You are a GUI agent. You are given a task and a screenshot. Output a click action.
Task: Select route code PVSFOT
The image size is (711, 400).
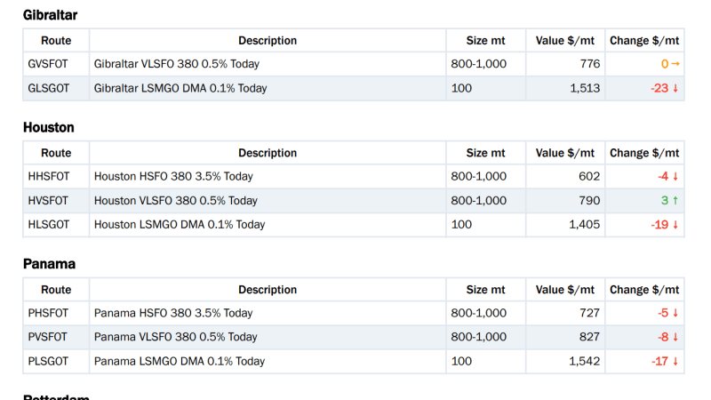tap(47, 337)
